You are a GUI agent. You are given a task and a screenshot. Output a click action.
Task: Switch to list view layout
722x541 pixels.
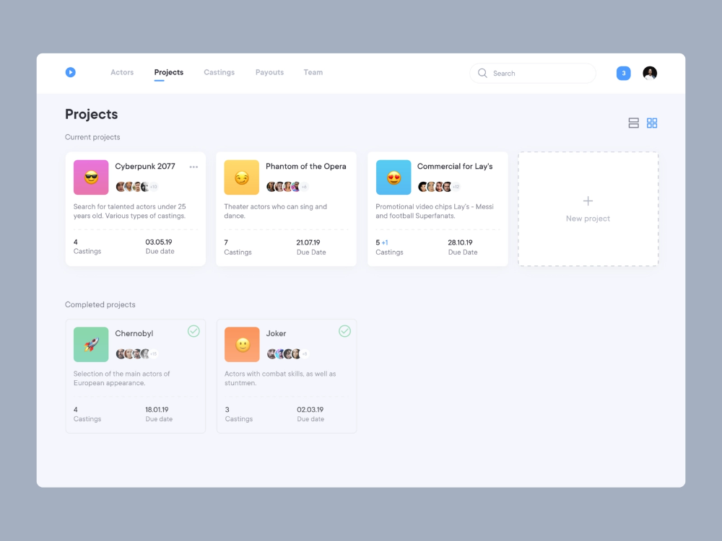[x=633, y=123]
